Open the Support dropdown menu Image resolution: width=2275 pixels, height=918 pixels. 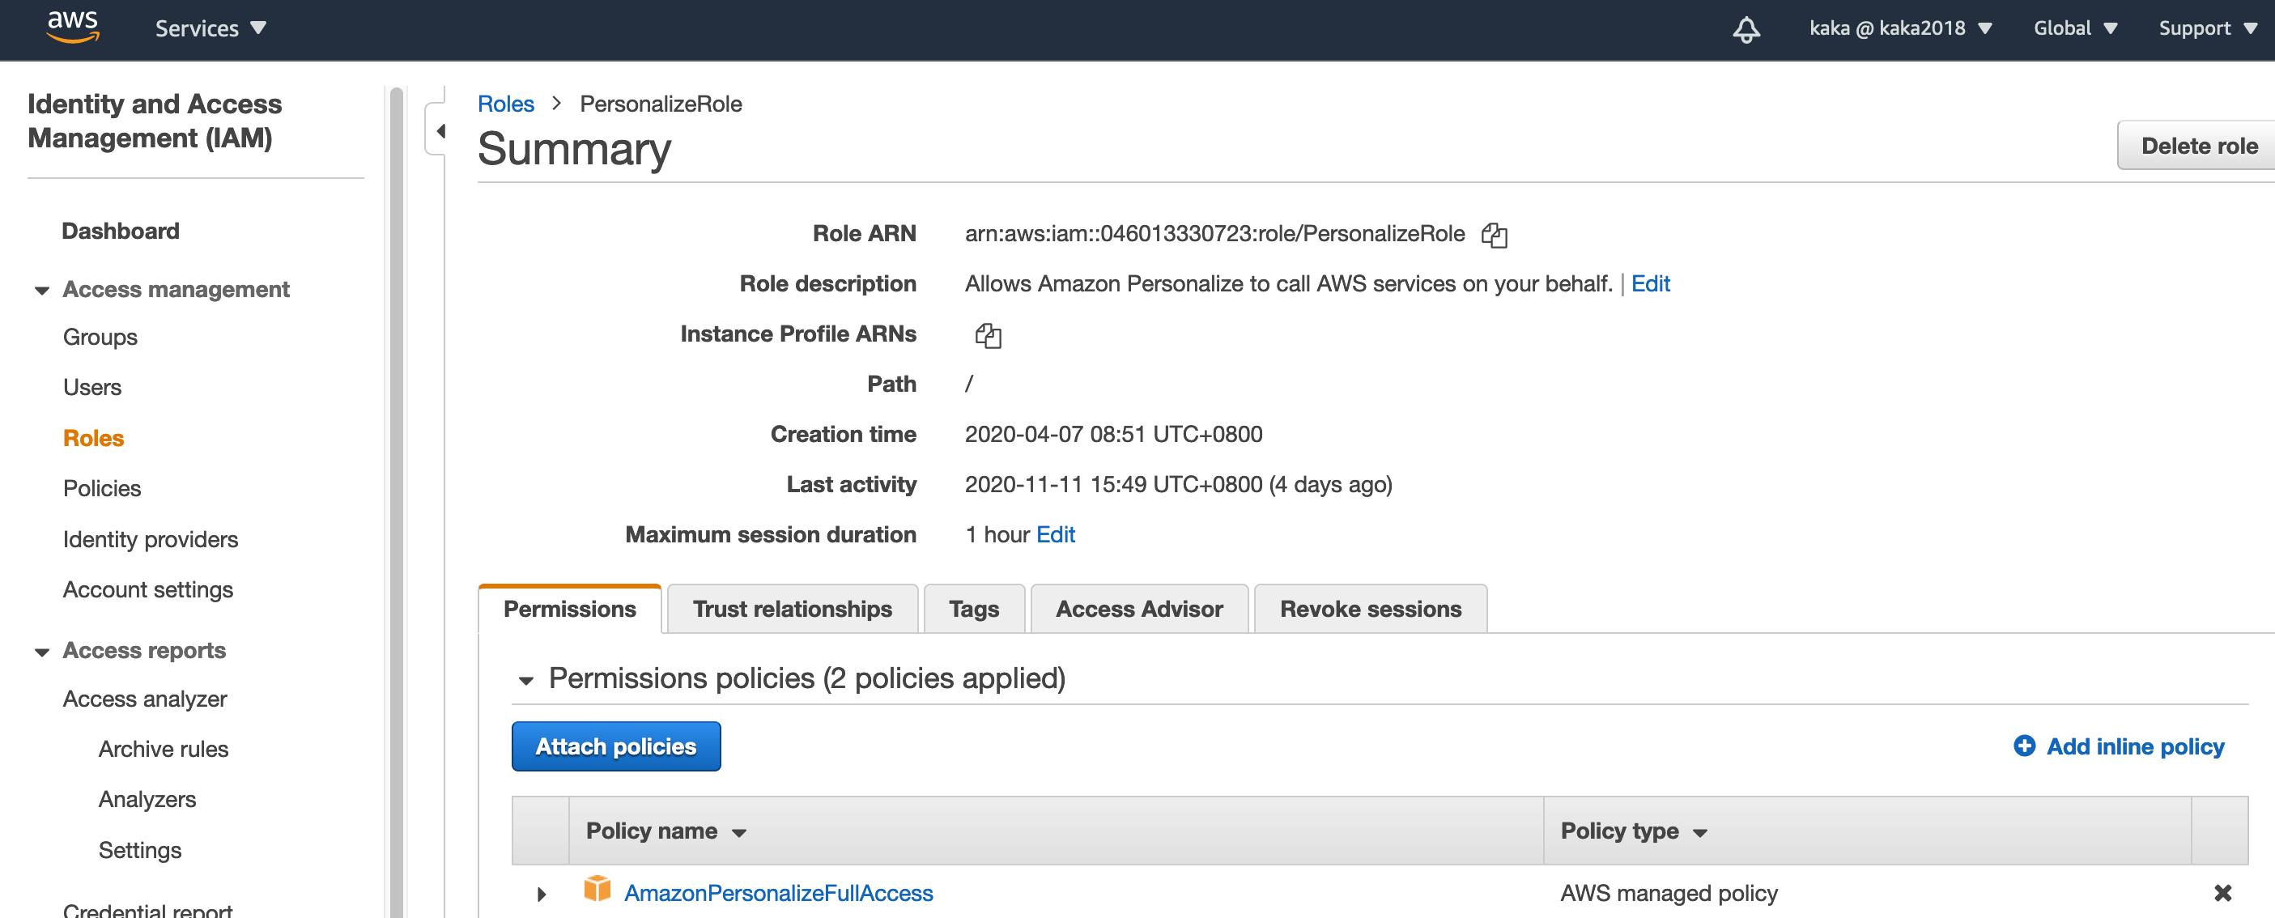tap(2207, 28)
